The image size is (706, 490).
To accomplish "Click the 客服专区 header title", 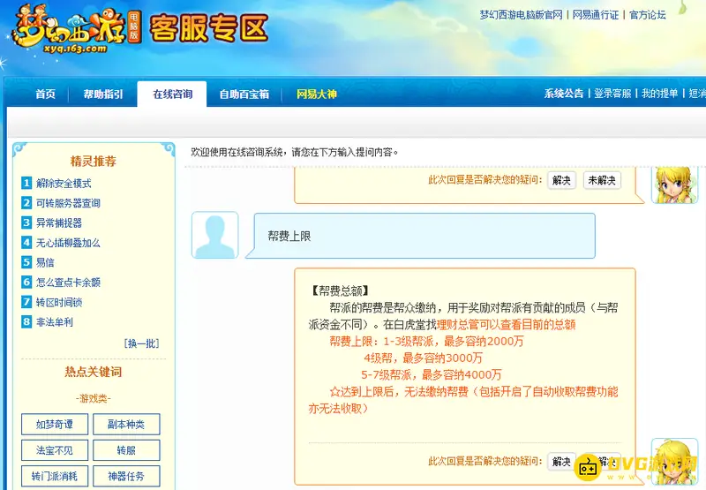I will [x=209, y=28].
